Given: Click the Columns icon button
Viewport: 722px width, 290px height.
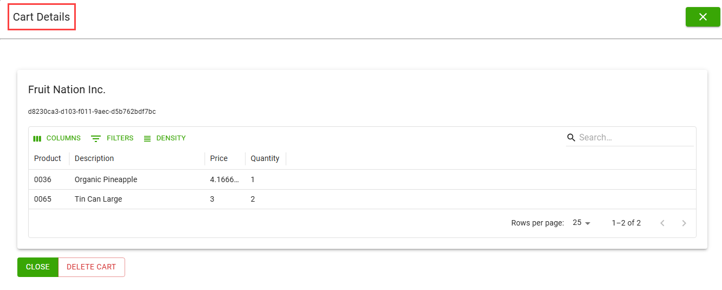Looking at the screenshot, I should coord(57,138).
